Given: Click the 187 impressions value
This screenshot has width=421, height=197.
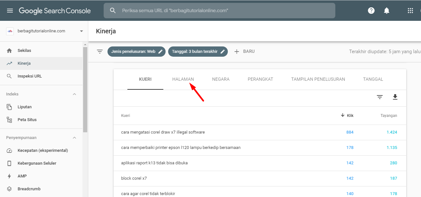Looking at the screenshot, I should pos(394,178).
